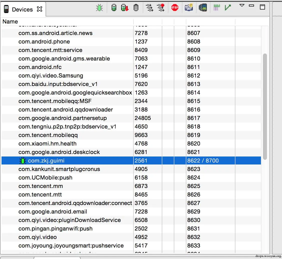Select com.baidu.input:bdservice_v1 process
This screenshot has width=282, height=259.
point(131,84)
